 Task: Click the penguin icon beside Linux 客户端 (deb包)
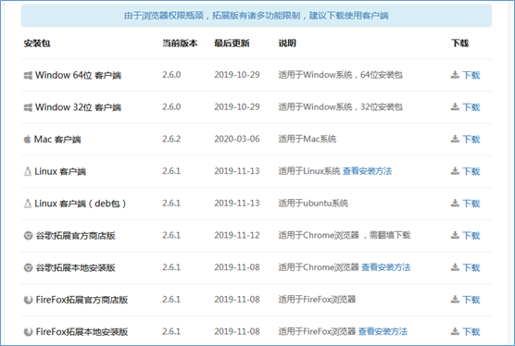[x=28, y=204]
